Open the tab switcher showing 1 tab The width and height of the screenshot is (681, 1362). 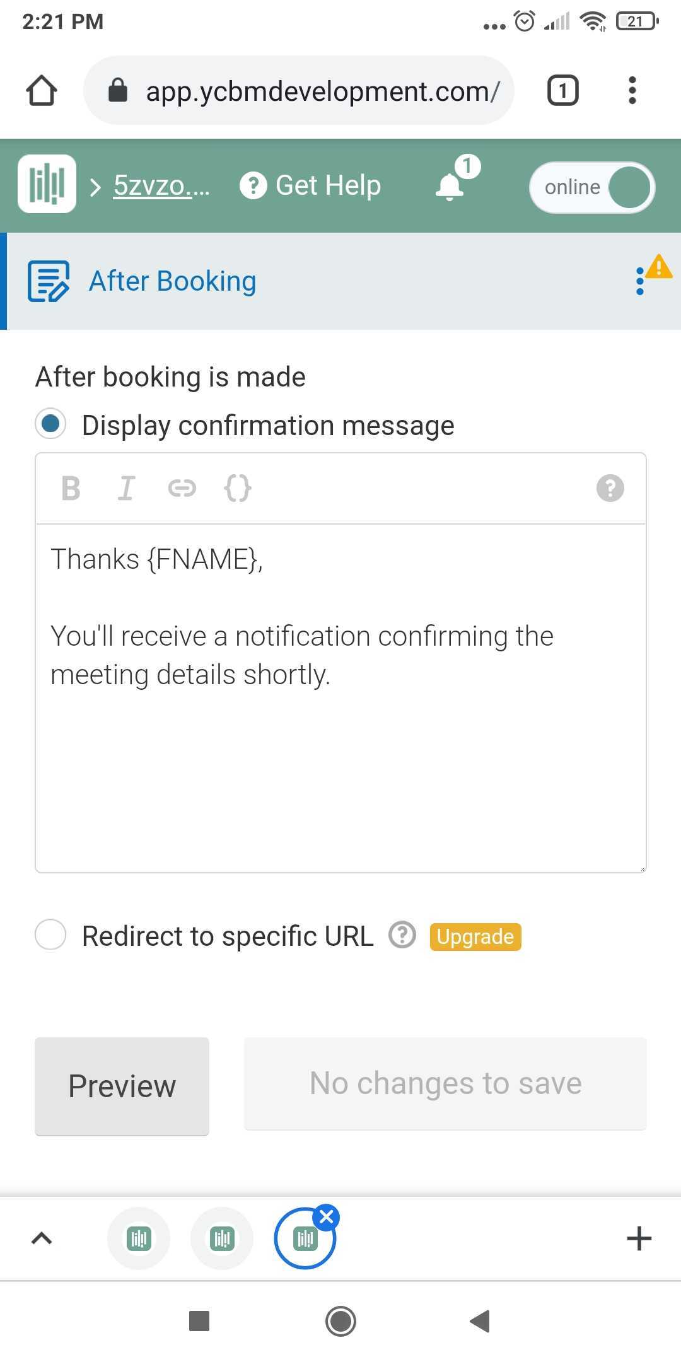[x=562, y=90]
